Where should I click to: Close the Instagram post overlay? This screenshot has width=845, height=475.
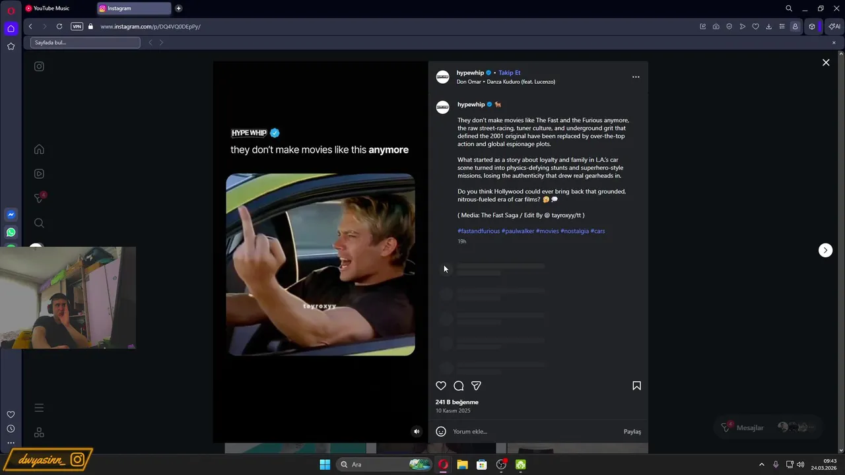[x=826, y=63]
